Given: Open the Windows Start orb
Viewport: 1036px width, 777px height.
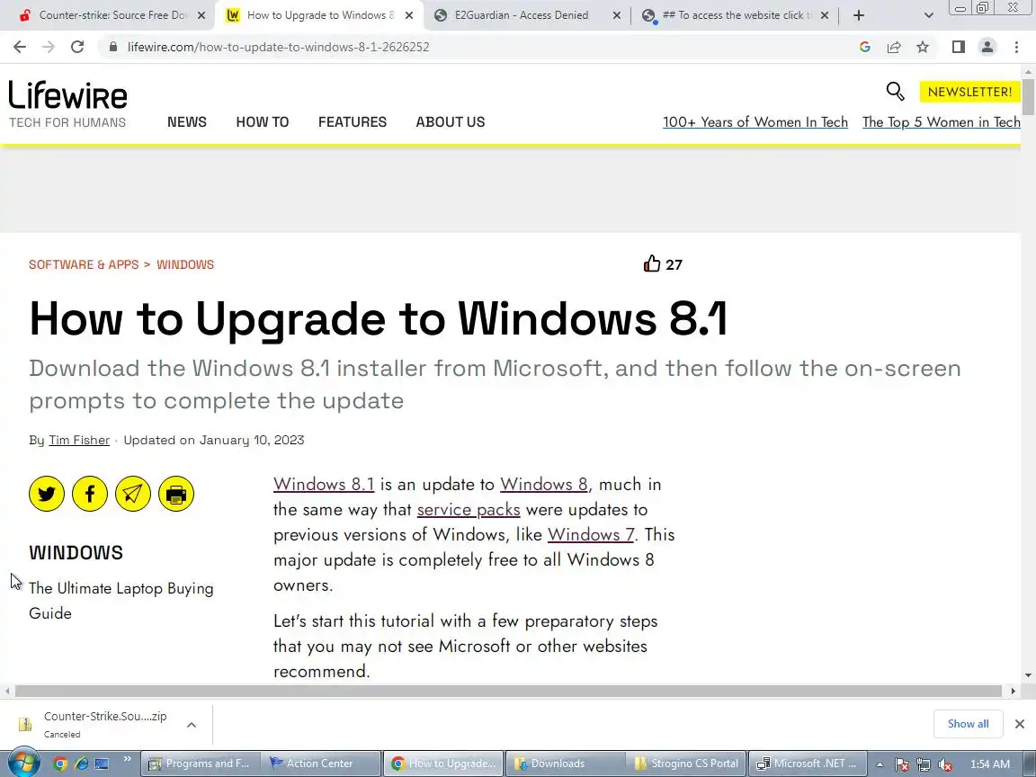Looking at the screenshot, I should [x=23, y=764].
